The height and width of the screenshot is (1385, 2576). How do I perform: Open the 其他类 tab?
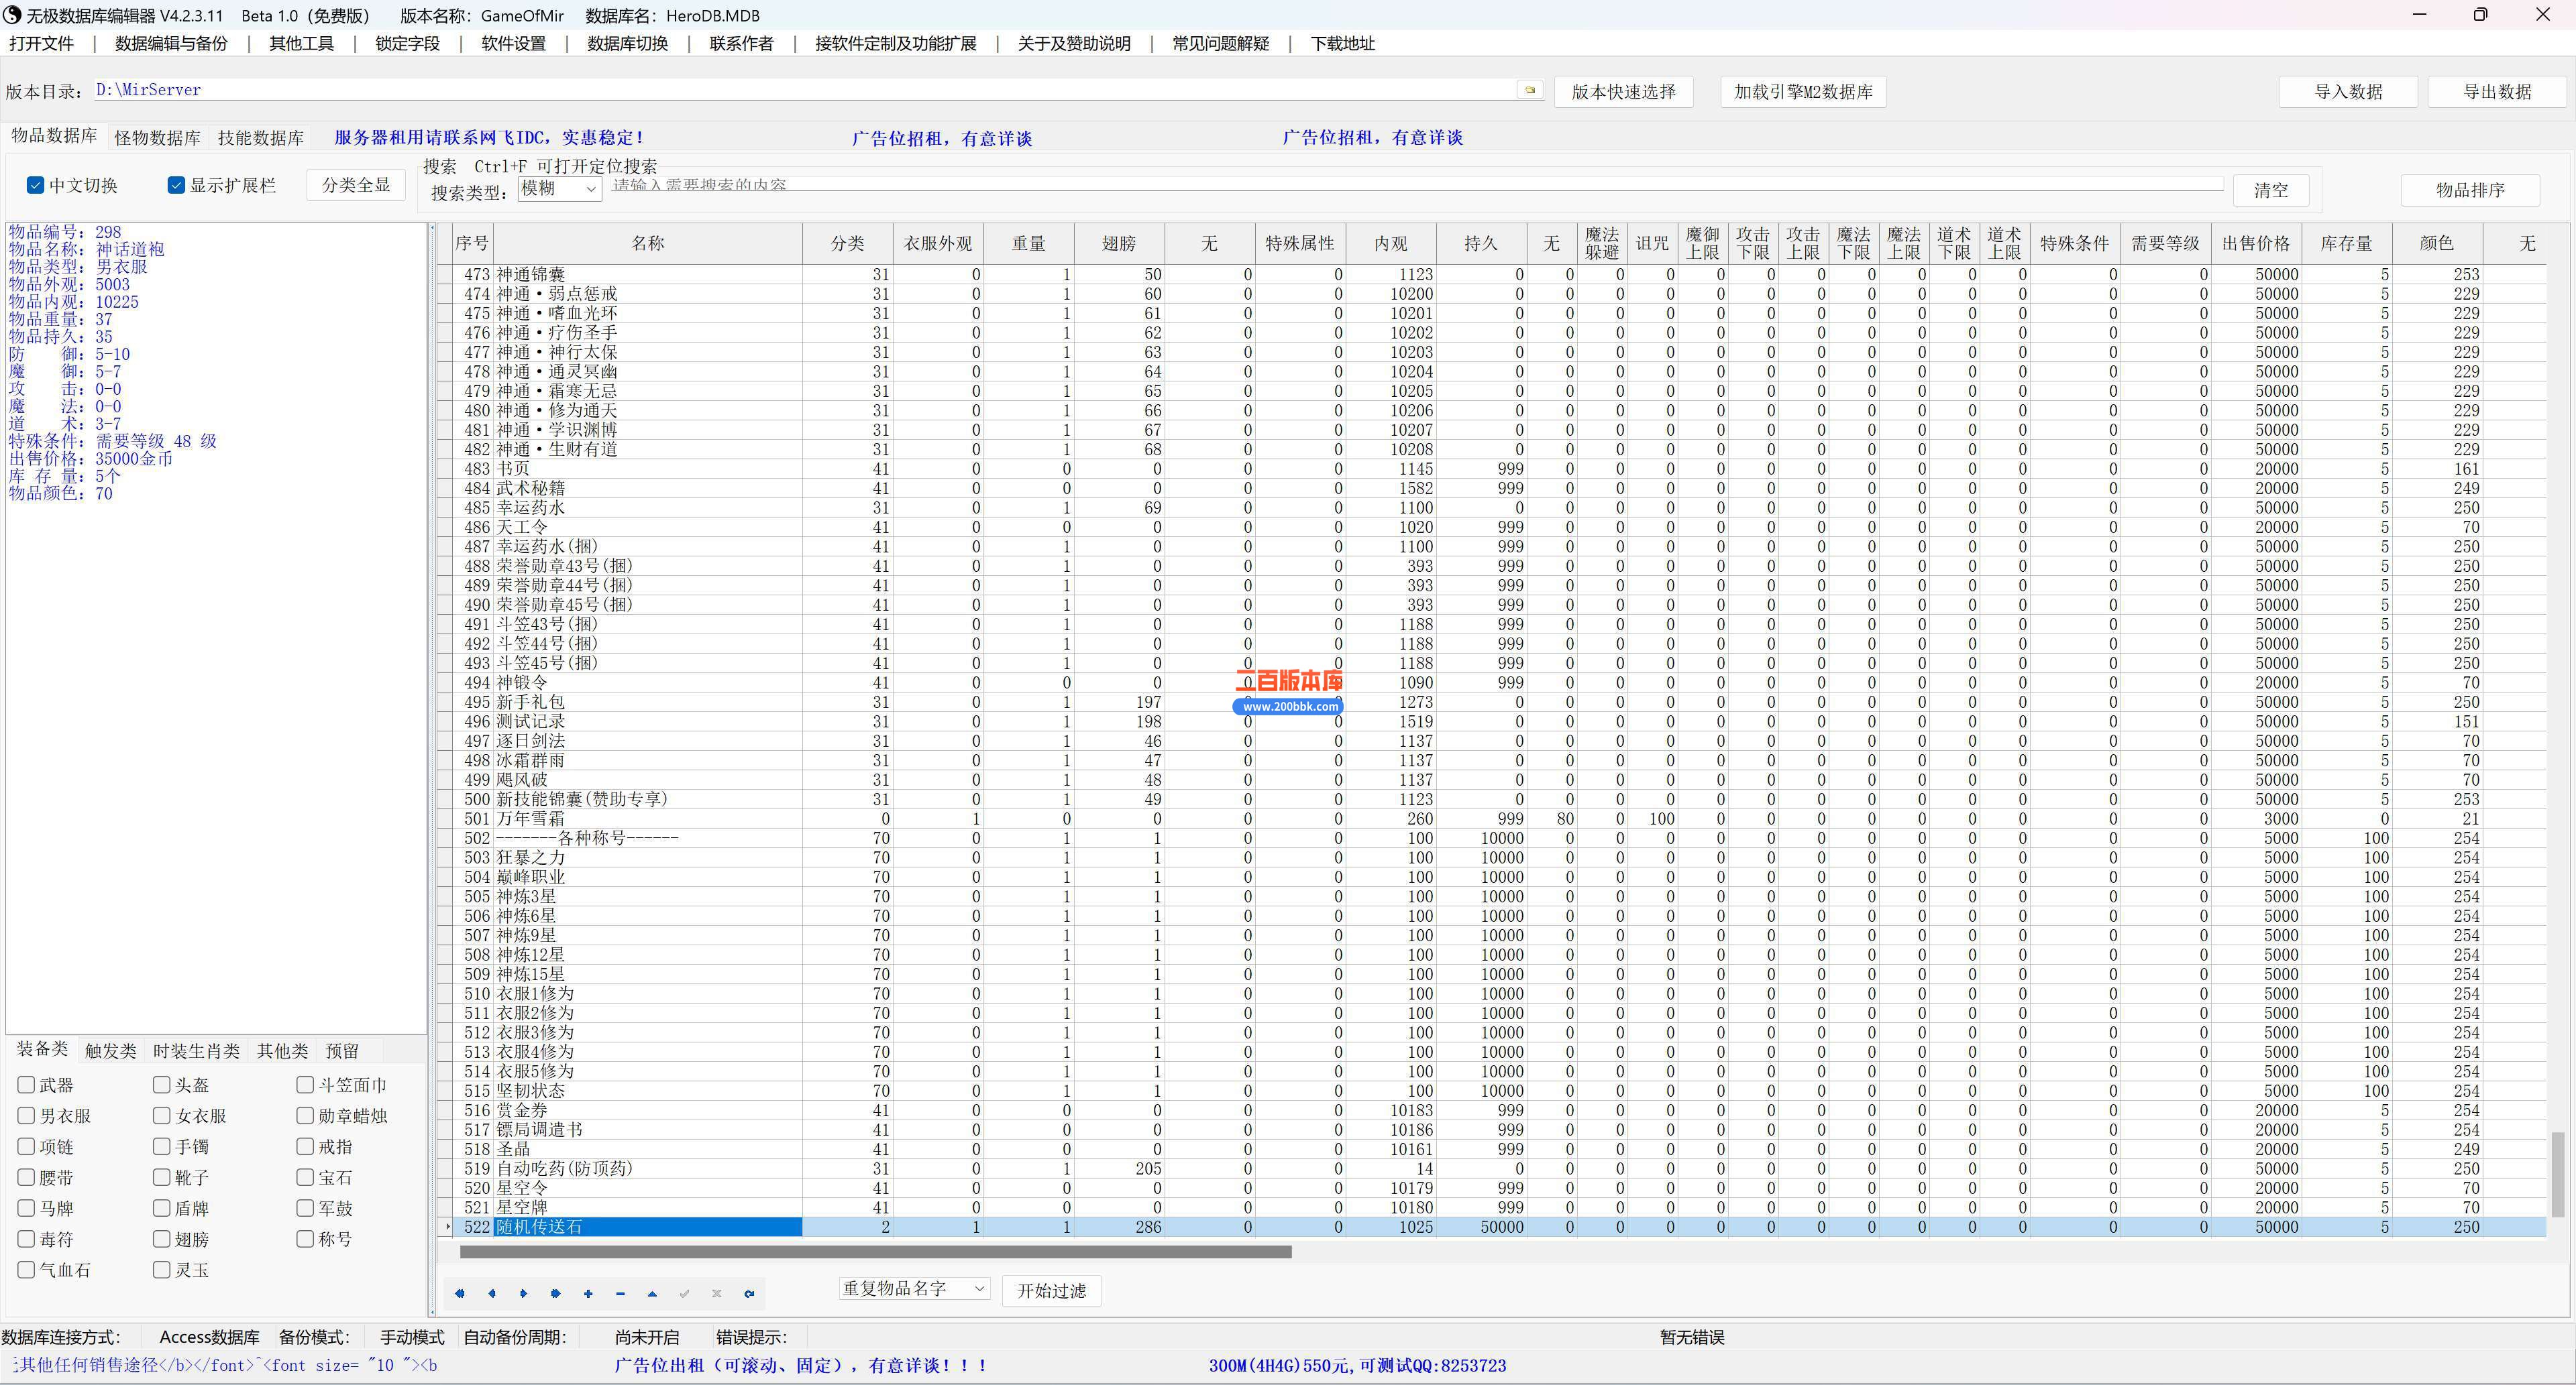click(282, 1051)
